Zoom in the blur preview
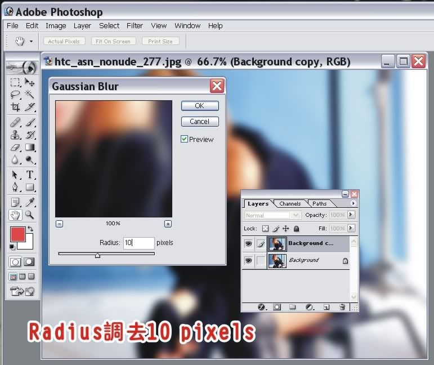Screen dimensions: 434x365 168,224
